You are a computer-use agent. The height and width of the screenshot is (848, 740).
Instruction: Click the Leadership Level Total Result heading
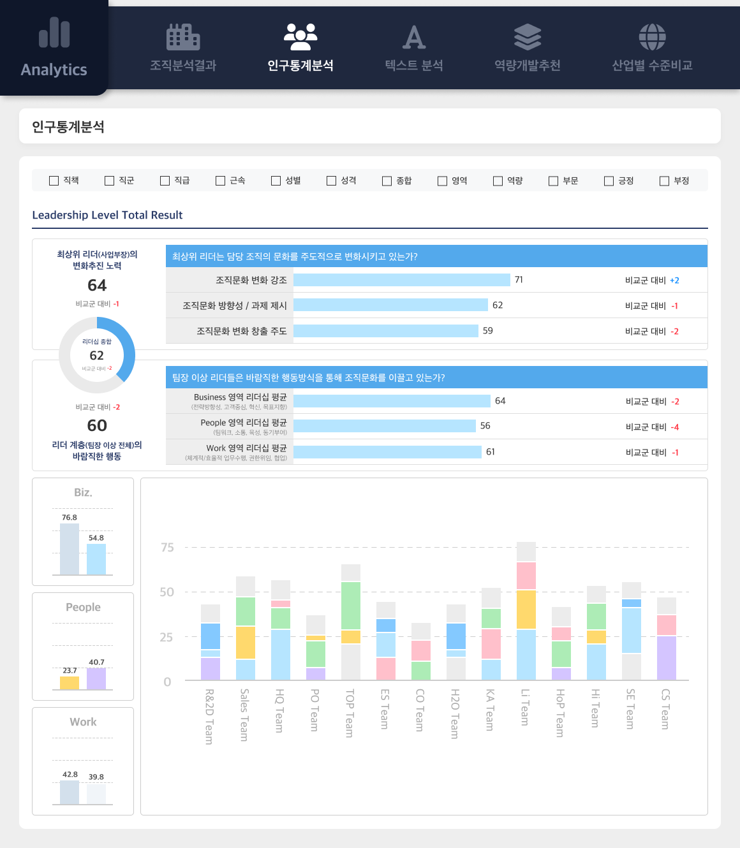pyautogui.click(x=107, y=215)
